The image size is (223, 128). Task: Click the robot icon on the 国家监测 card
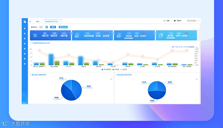pos(119,36)
